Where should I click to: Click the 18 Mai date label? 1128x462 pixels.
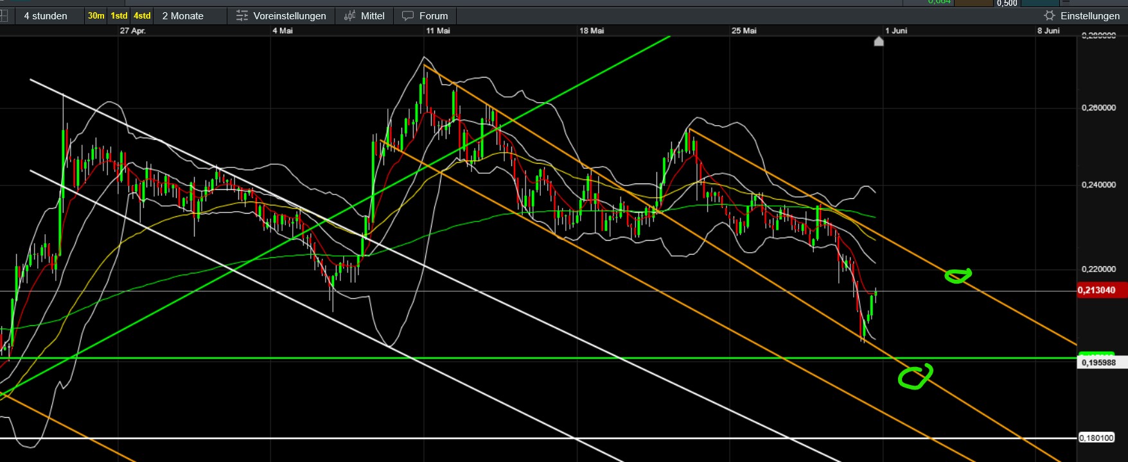pyautogui.click(x=592, y=31)
